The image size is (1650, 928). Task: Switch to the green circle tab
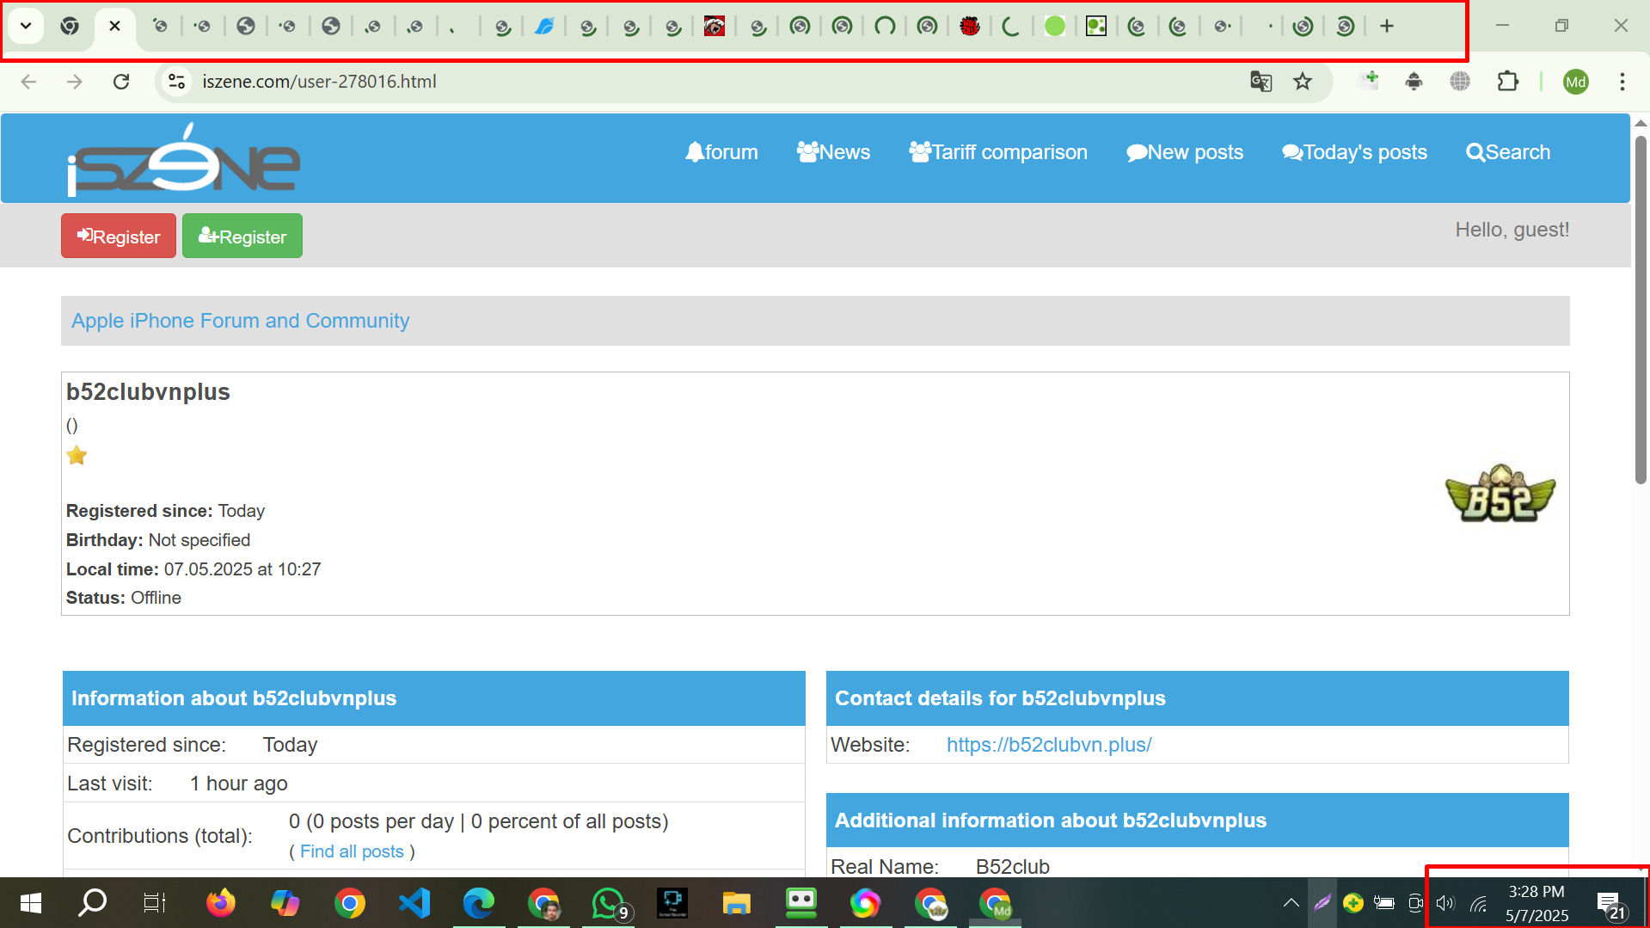1054,26
